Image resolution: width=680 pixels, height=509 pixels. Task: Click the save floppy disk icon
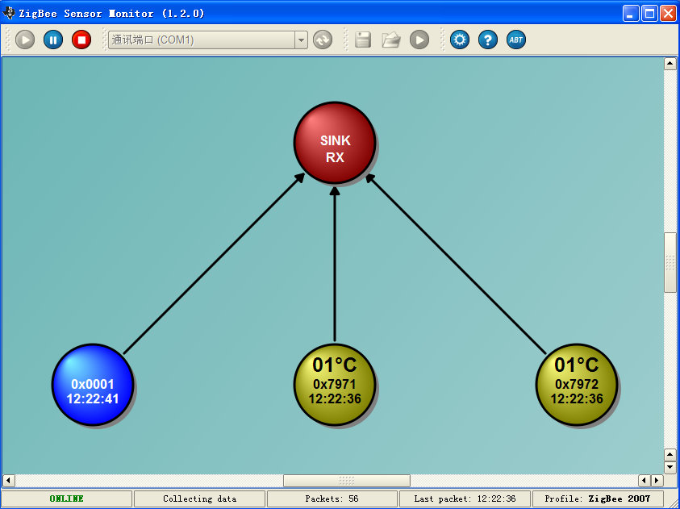click(363, 40)
